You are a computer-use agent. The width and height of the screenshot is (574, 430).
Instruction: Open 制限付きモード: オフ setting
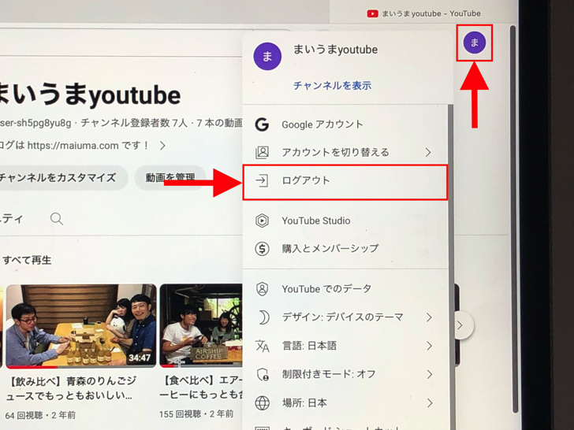coord(328,374)
